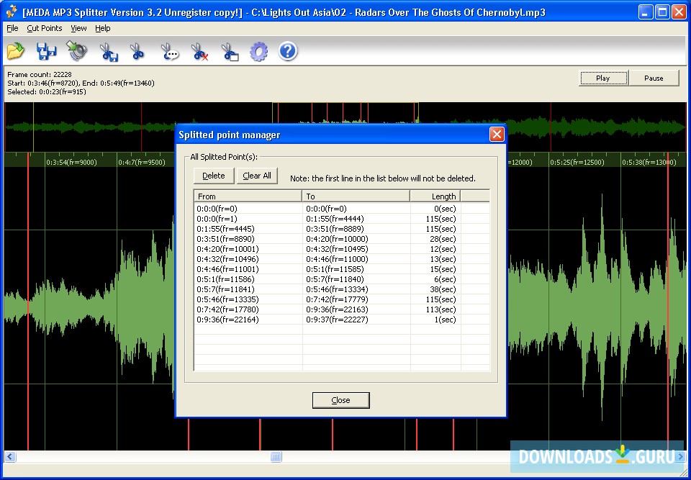Open the Cut Points menu

(x=45, y=28)
